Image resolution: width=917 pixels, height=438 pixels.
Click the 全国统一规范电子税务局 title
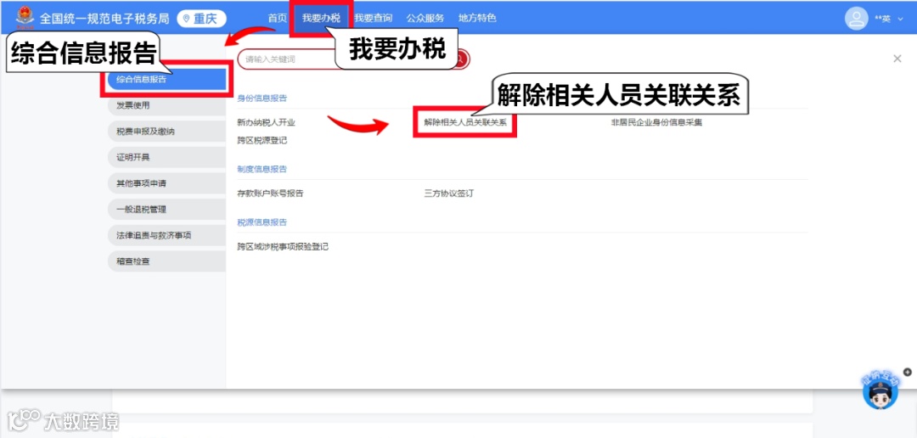click(104, 19)
